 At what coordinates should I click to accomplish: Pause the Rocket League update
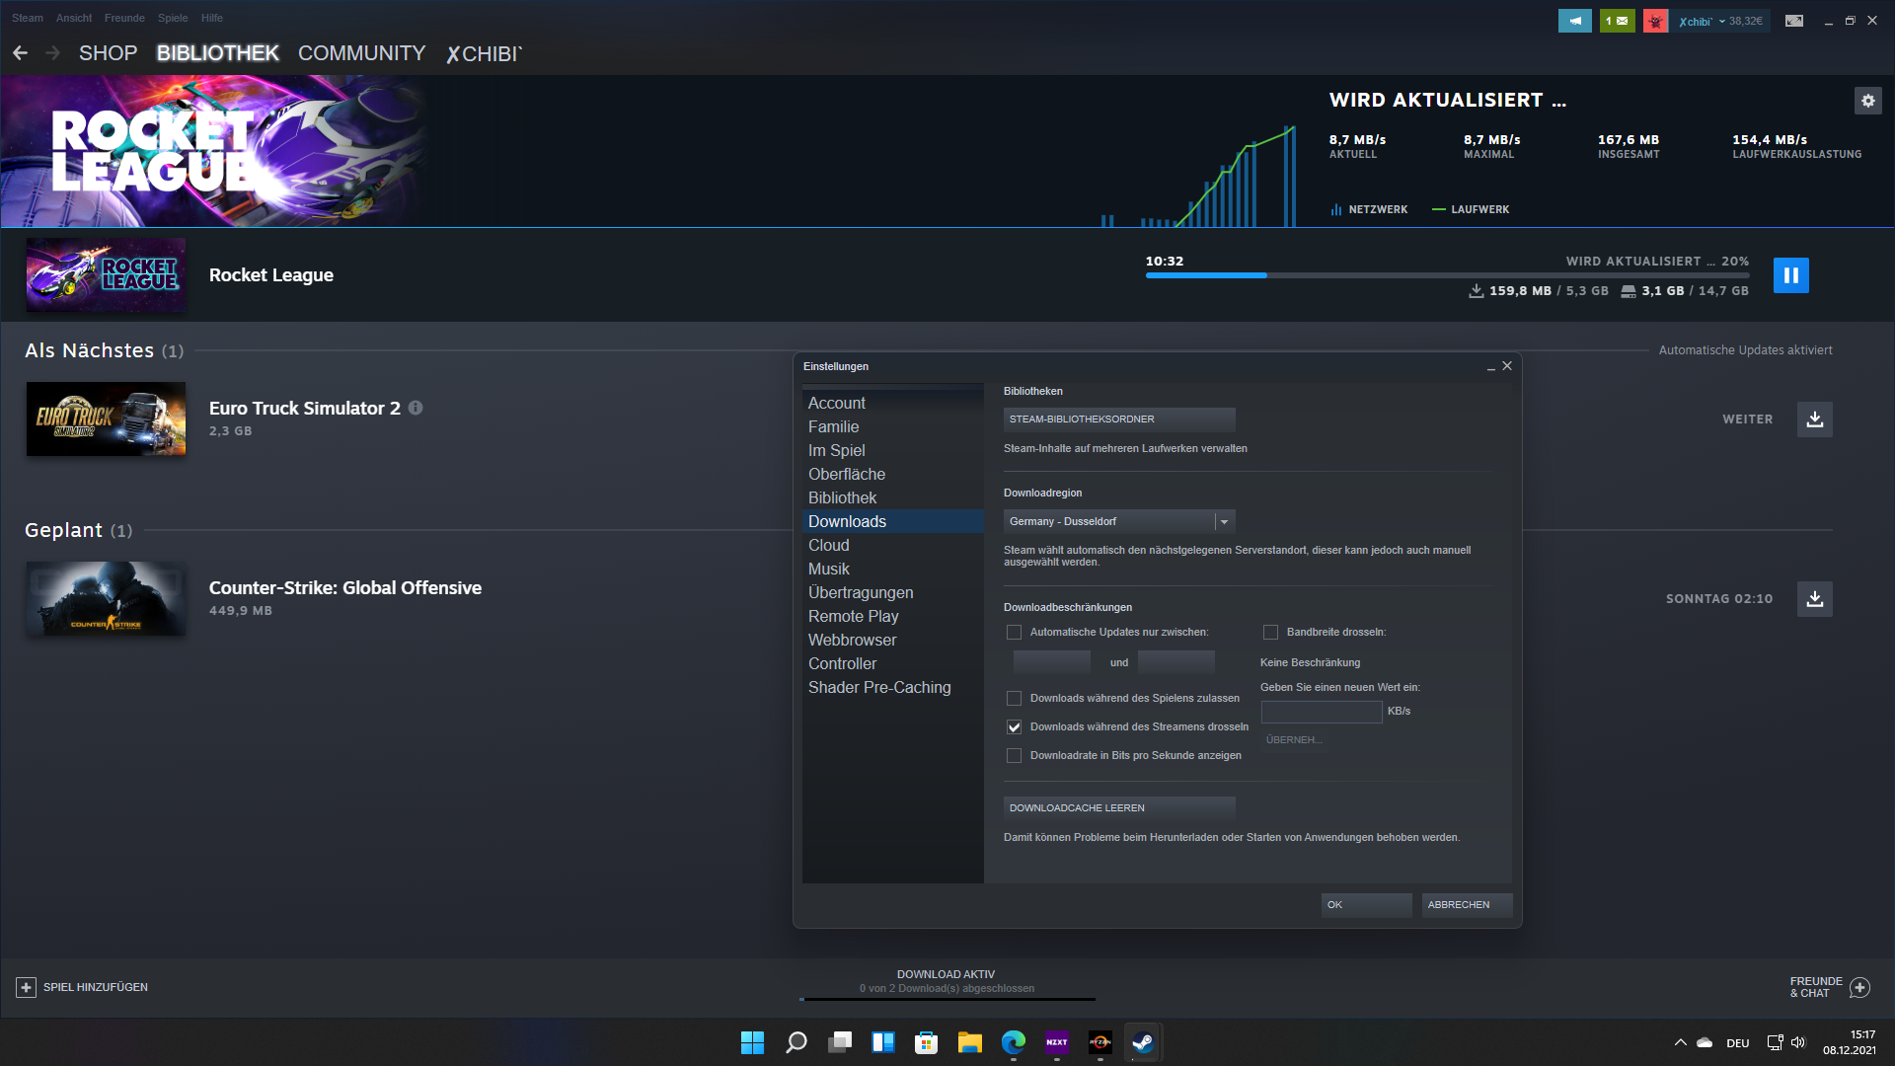1790,275
